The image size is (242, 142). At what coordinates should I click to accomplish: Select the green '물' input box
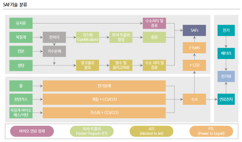pos(21,86)
